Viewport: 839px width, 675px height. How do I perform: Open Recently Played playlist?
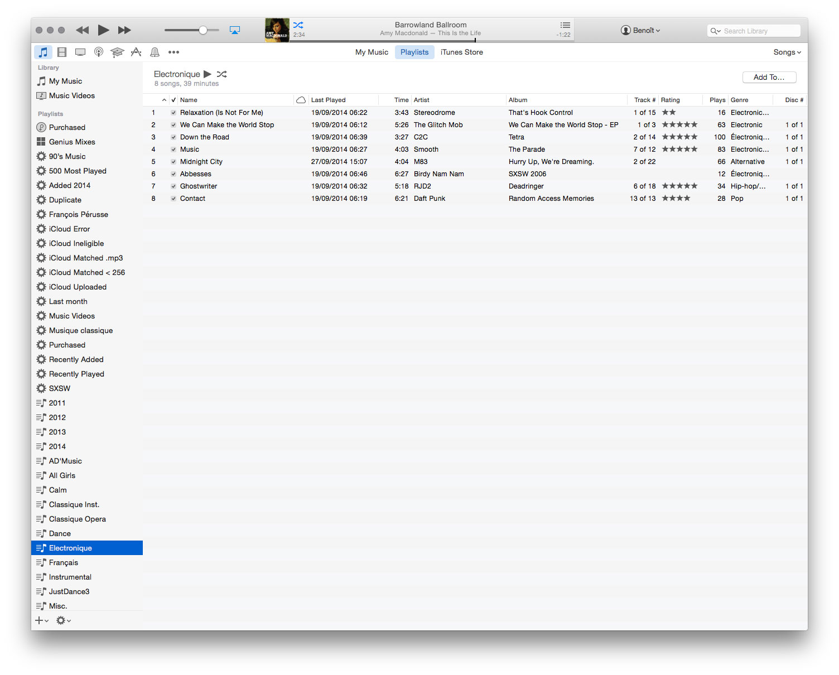[x=87, y=374]
